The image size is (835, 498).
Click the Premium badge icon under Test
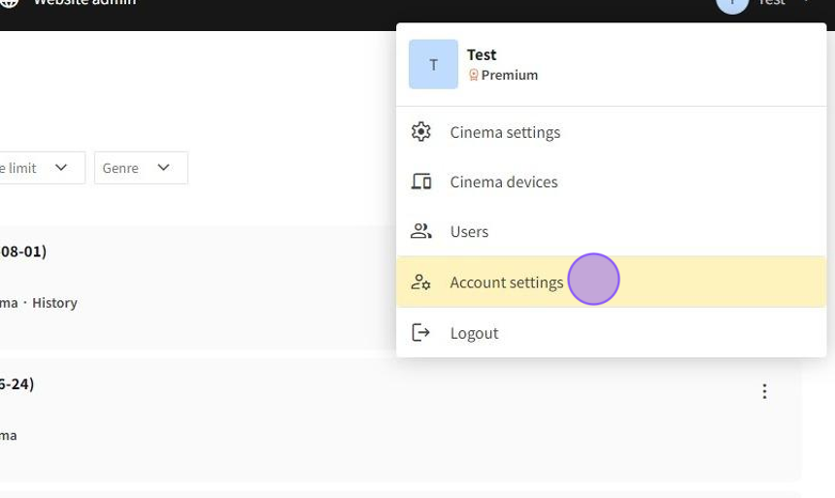point(474,75)
